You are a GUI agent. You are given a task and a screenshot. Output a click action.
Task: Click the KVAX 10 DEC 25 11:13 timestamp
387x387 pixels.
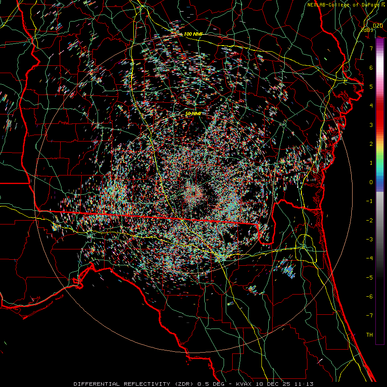(x=275, y=384)
